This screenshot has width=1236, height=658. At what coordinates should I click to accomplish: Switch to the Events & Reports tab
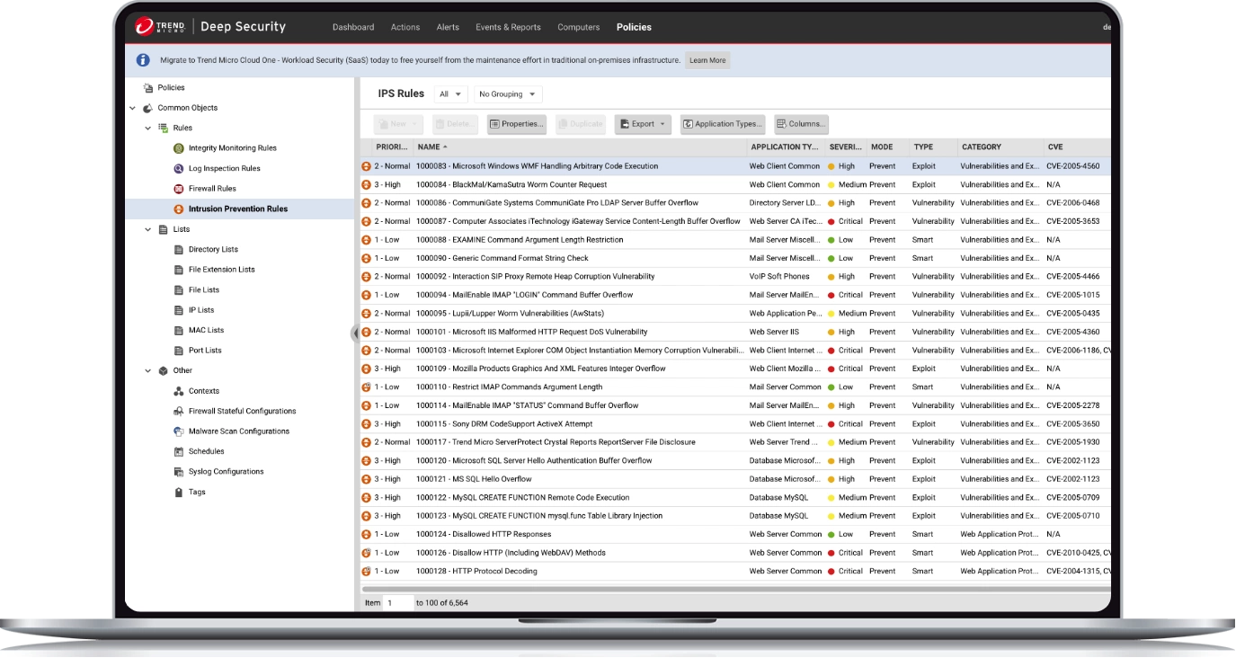508,27
